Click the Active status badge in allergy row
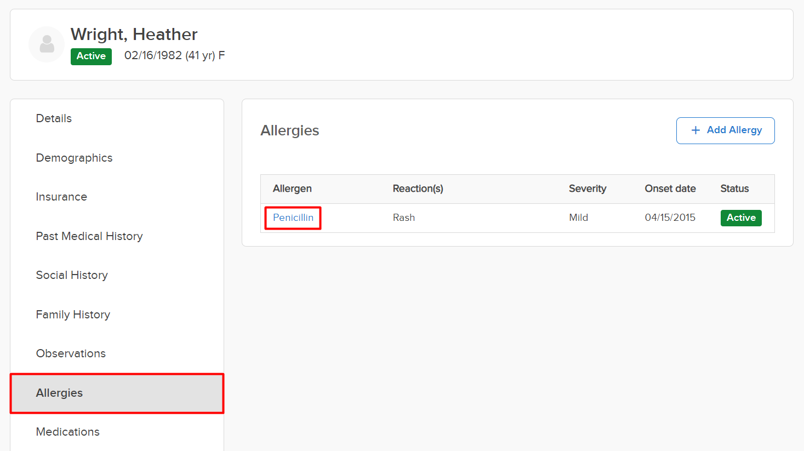The width and height of the screenshot is (804, 451). click(x=741, y=218)
